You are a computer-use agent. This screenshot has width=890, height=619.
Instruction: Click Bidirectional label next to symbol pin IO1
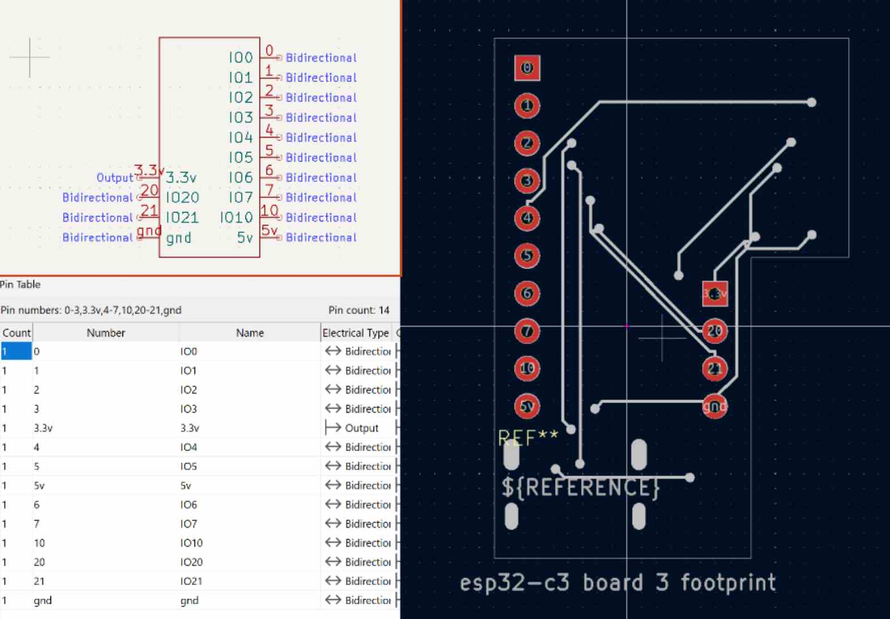pos(321,78)
